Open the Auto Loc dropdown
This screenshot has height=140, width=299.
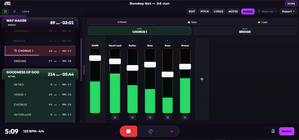coord(267,12)
